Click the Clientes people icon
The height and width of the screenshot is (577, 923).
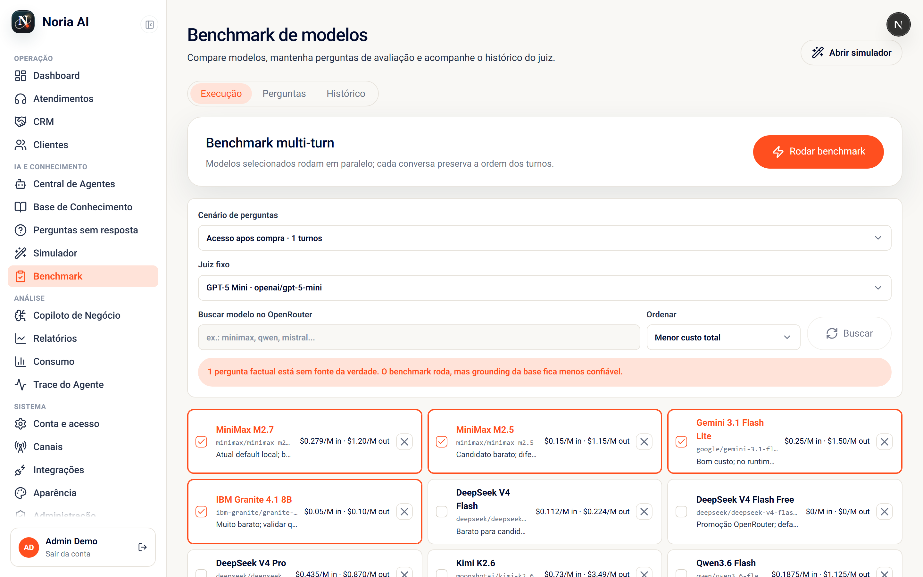pos(20,145)
